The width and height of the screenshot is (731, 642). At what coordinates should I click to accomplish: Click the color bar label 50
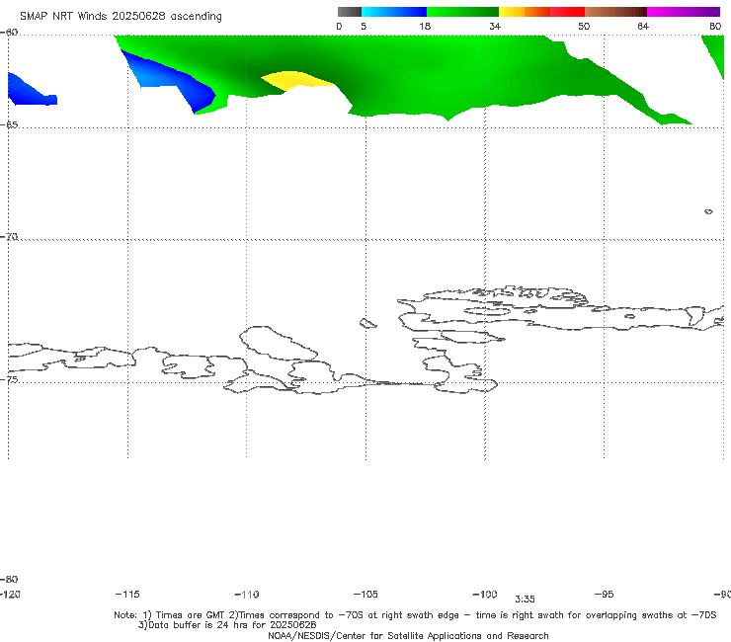pyautogui.click(x=584, y=27)
